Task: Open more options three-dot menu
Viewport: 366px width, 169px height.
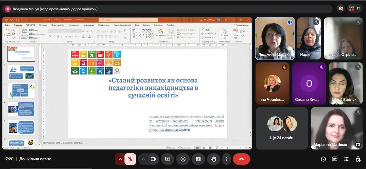Action: pyautogui.click(x=226, y=159)
